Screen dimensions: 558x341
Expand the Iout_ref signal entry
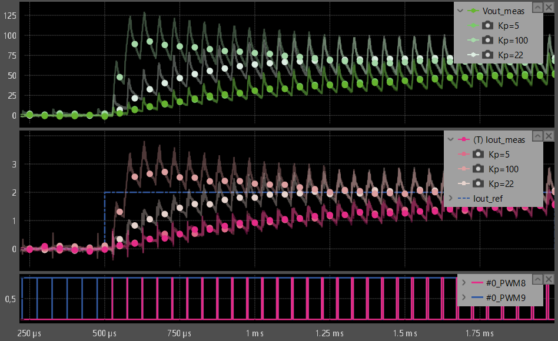coord(450,198)
